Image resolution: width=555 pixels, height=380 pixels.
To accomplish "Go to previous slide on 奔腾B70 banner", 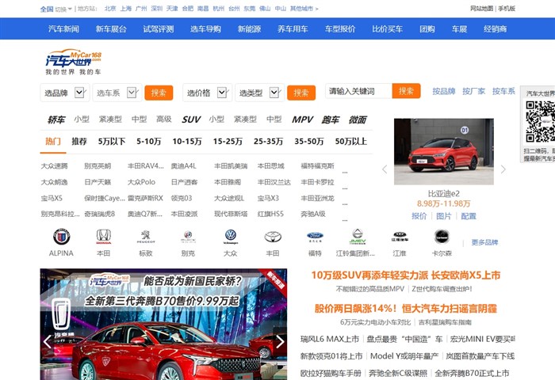I will [48, 341].
